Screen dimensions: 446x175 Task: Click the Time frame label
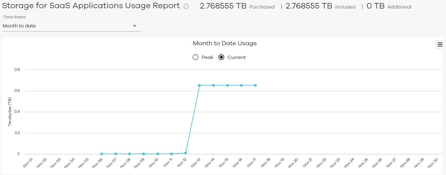(14, 17)
